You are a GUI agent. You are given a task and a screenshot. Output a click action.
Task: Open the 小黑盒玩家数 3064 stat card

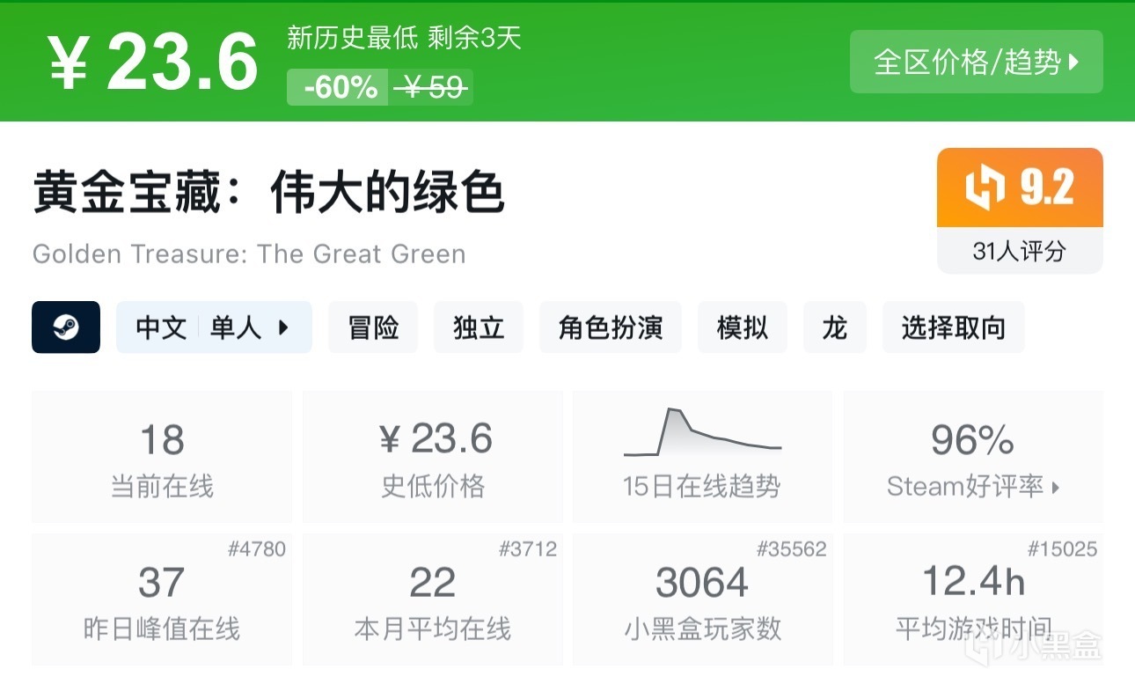coord(702,599)
